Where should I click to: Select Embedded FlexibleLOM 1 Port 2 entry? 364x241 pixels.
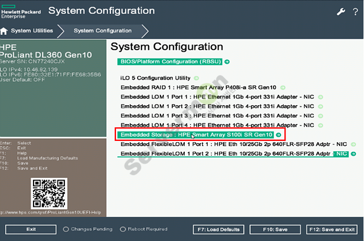point(233,154)
